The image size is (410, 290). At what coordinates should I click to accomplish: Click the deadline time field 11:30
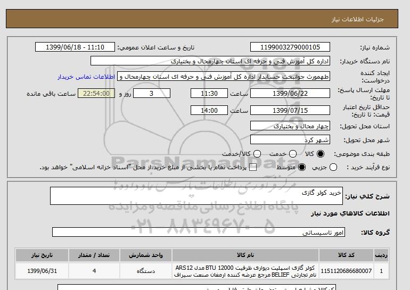click(209, 93)
